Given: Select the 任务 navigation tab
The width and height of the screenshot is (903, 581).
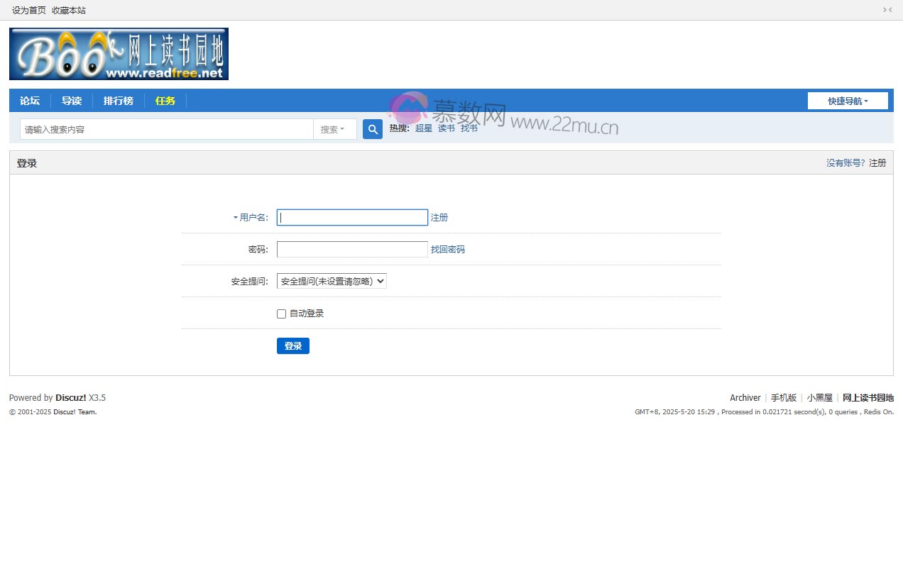Looking at the screenshot, I should 165,101.
